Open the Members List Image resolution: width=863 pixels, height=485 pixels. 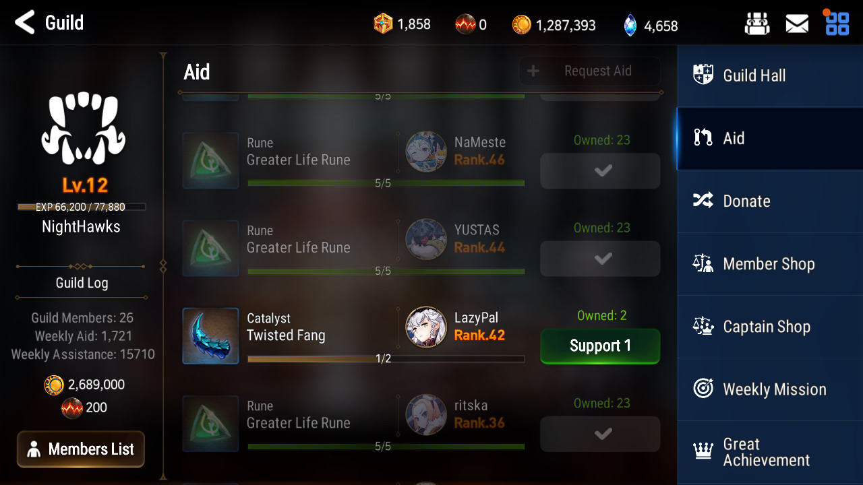click(81, 449)
